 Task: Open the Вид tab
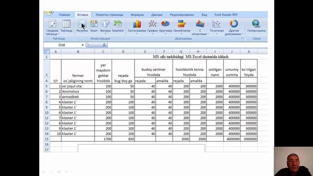204,15
